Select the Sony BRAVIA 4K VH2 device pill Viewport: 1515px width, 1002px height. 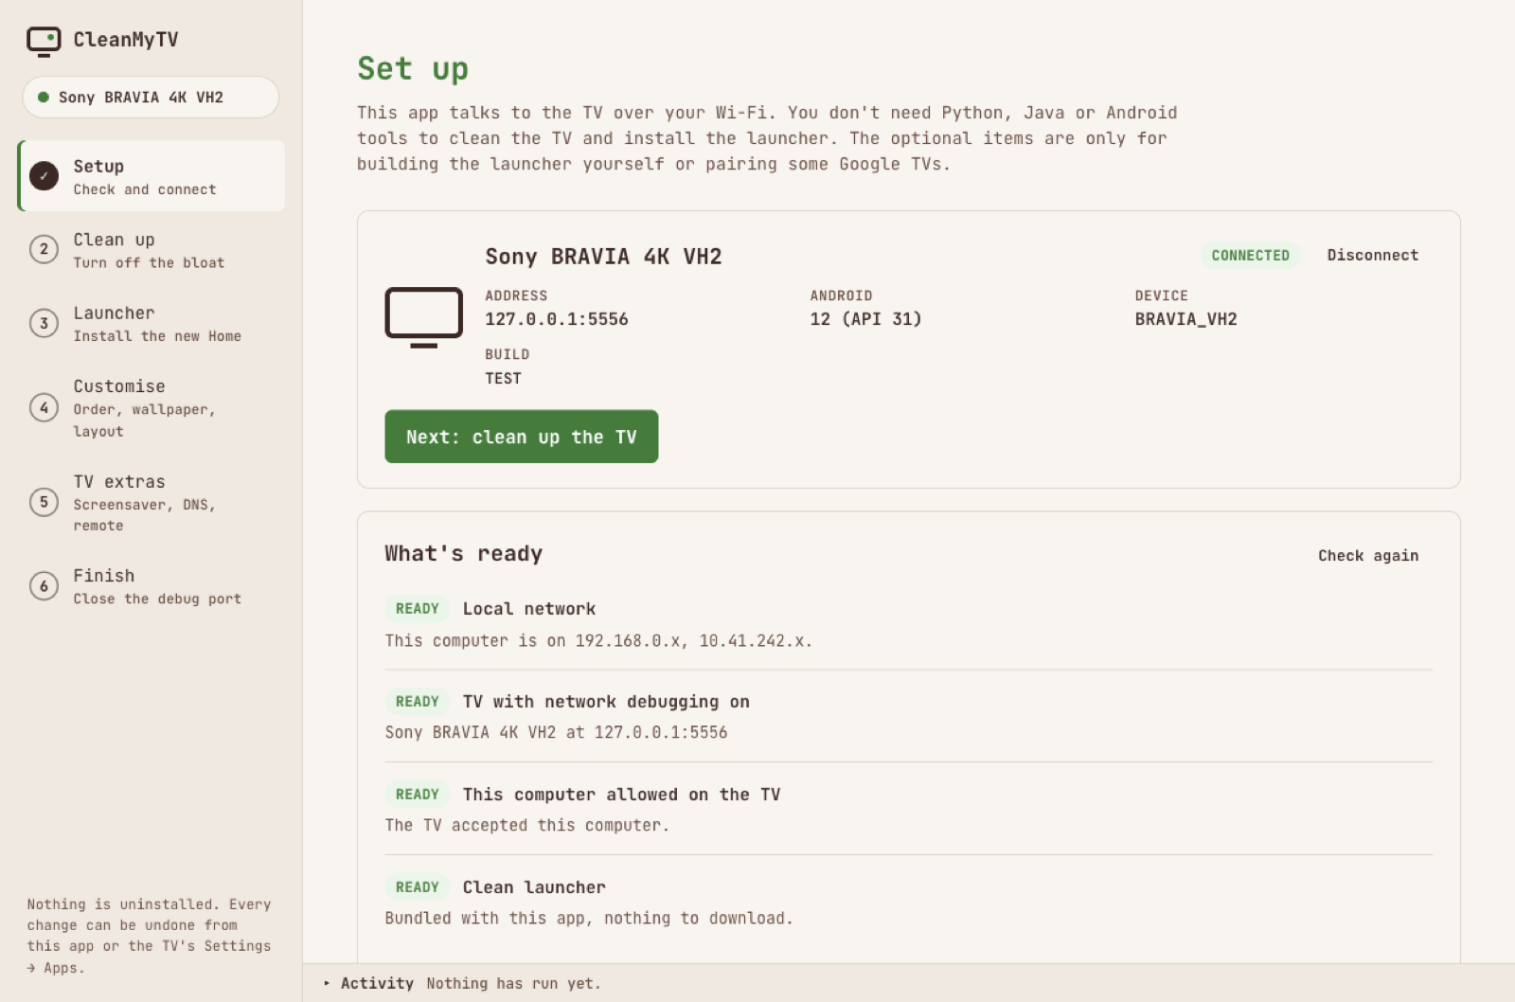pyautogui.click(x=151, y=97)
